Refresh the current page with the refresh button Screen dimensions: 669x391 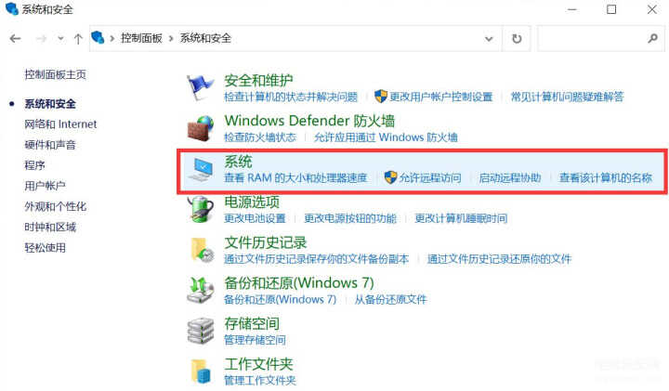(517, 39)
